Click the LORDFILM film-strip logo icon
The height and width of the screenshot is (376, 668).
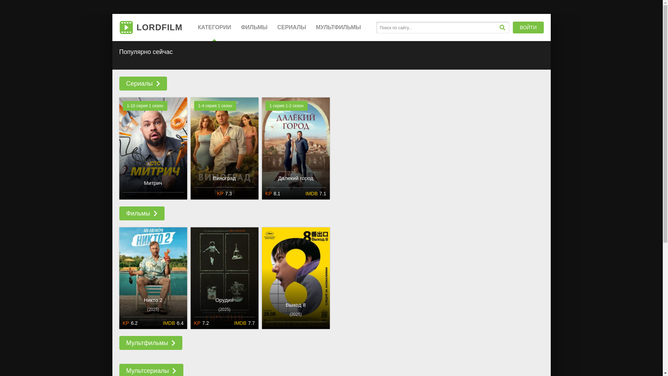(126, 28)
